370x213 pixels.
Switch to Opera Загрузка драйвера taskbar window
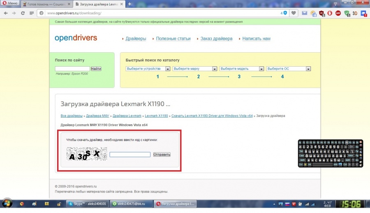point(175,204)
